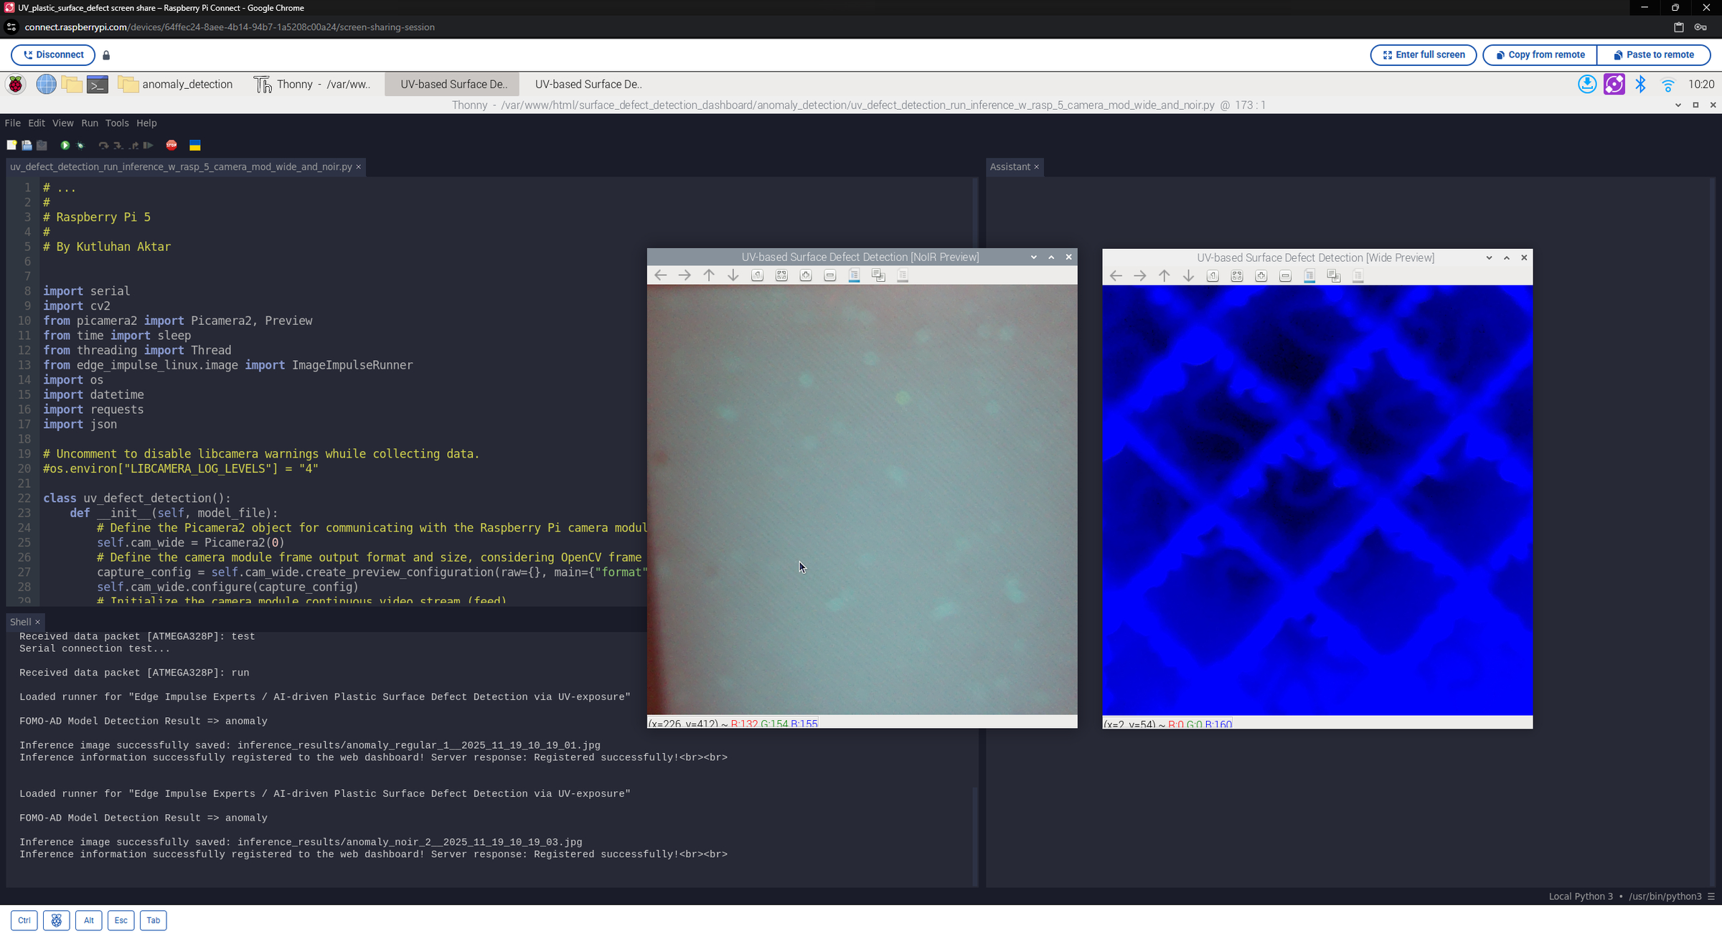Open the file manager from taskbar
1722x936 pixels.
[x=72, y=85]
